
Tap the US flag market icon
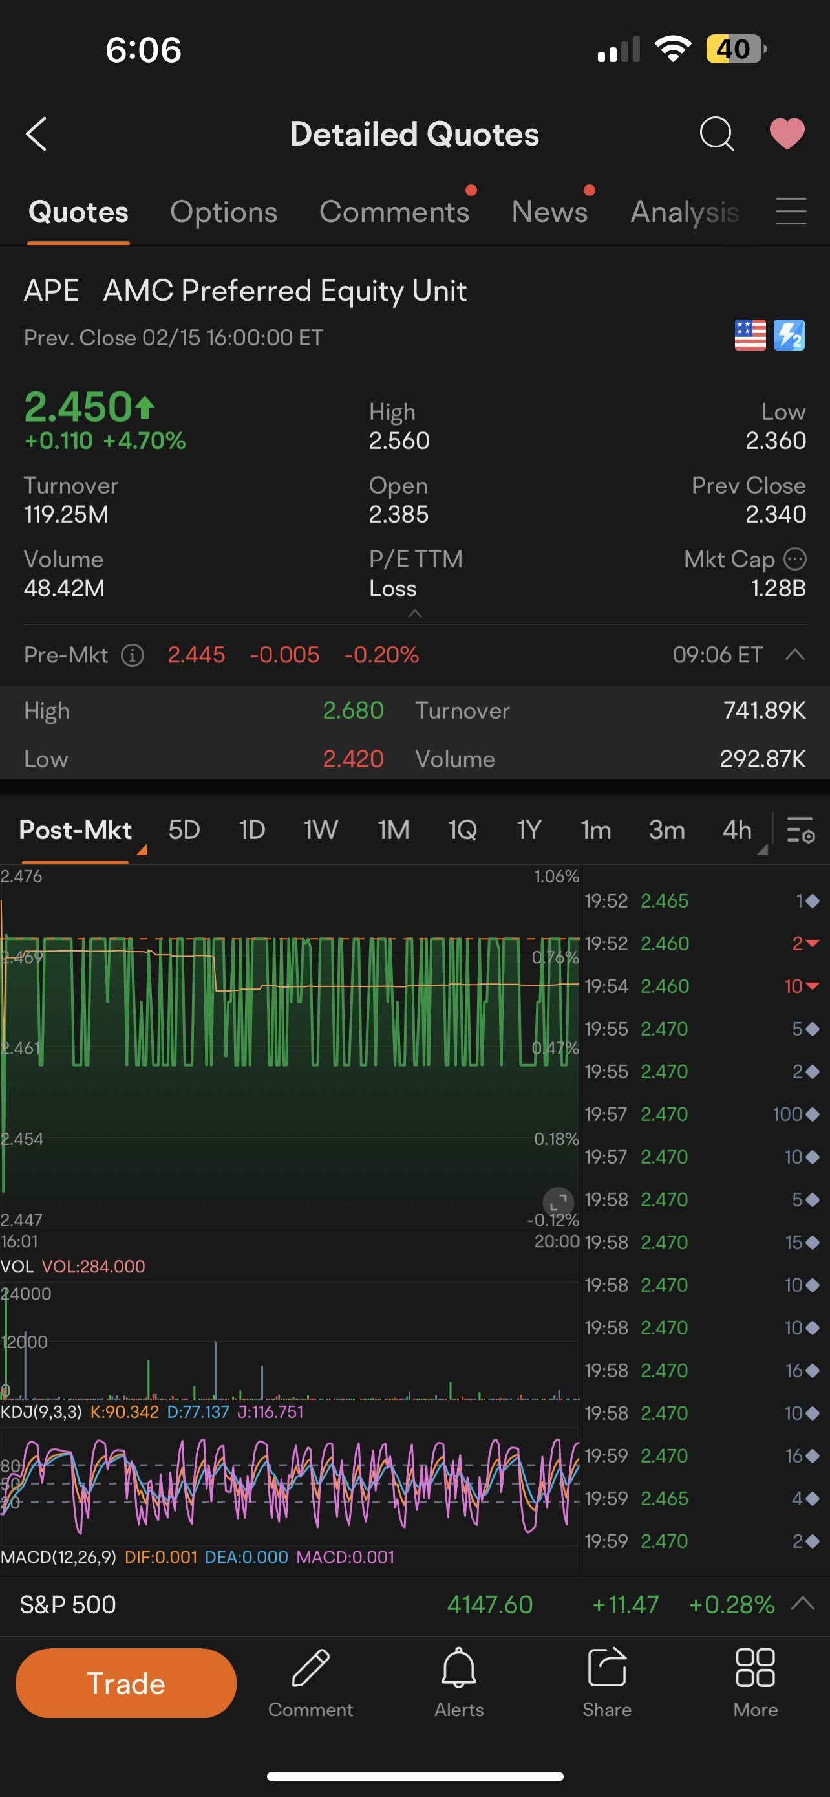750,336
